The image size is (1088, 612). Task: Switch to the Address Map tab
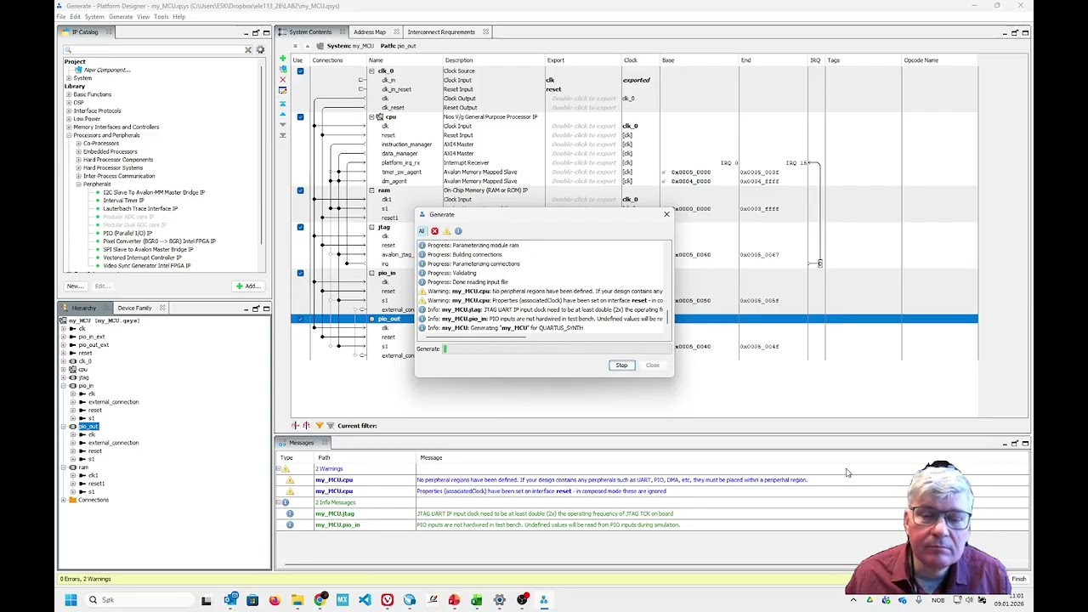[x=370, y=32]
